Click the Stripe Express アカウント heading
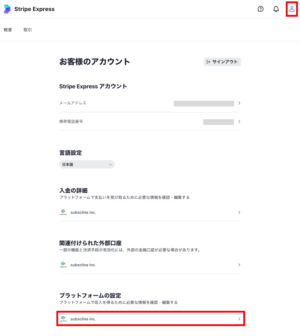Screen dimensions: 300x336 click(93, 86)
